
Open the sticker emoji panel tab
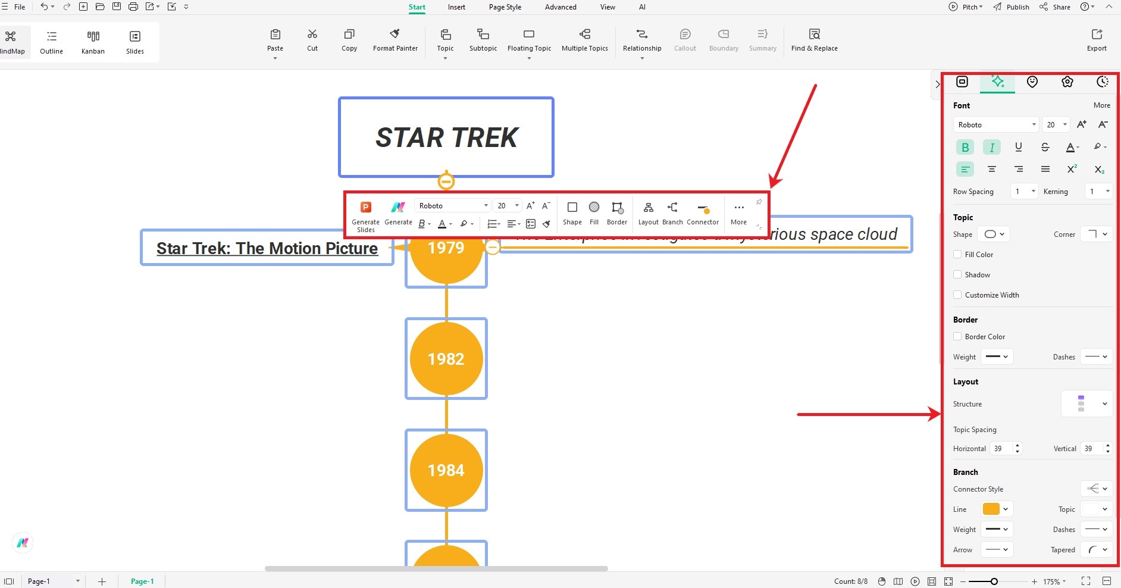[1032, 82]
